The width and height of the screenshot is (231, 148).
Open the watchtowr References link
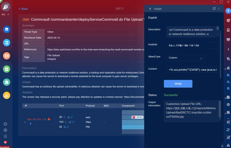[96, 50]
